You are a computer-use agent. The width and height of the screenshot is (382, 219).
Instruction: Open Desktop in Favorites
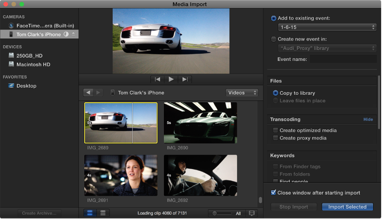(x=26, y=86)
